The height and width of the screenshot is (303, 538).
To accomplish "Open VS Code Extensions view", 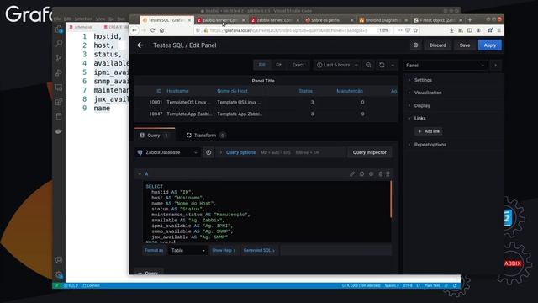I will pos(59,102).
